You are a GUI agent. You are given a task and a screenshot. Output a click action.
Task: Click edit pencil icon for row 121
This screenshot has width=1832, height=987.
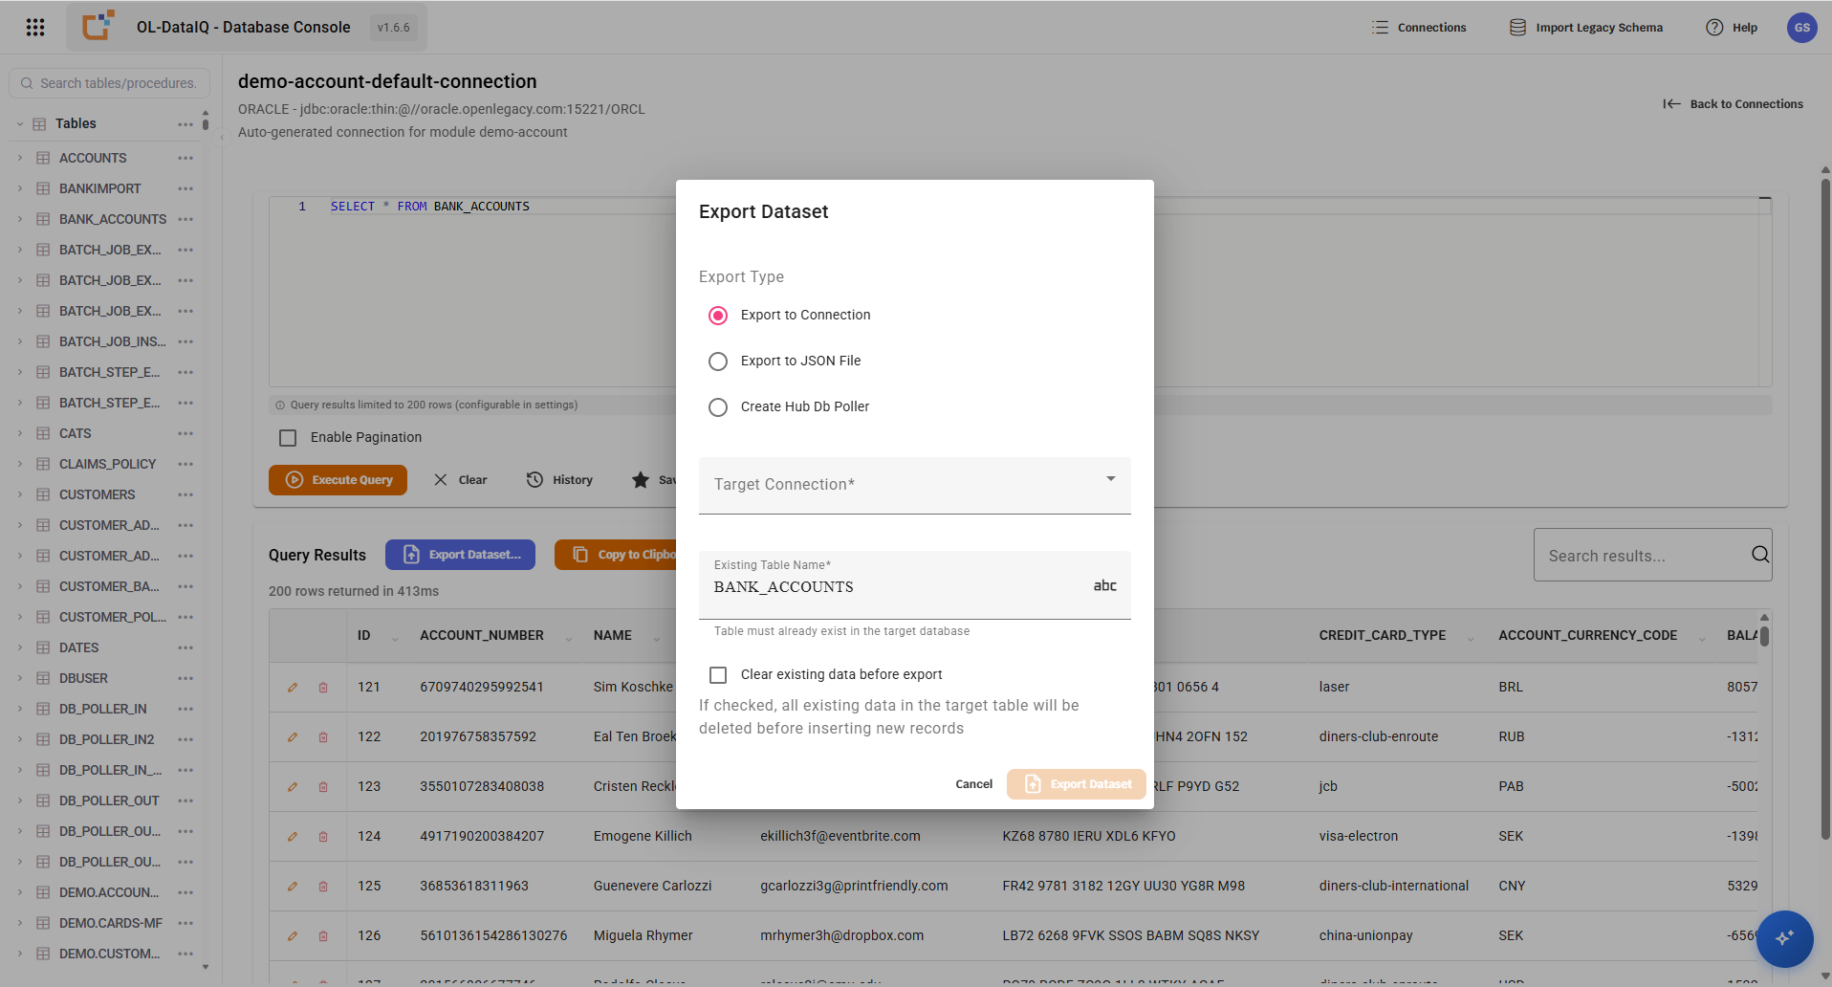pos(293,688)
